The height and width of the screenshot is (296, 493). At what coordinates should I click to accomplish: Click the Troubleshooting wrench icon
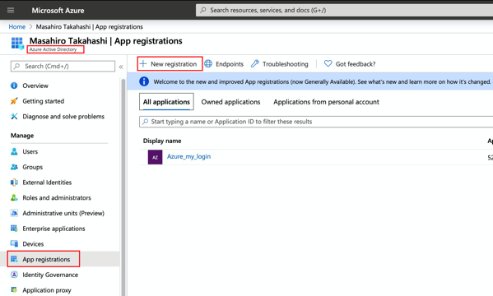(x=255, y=64)
